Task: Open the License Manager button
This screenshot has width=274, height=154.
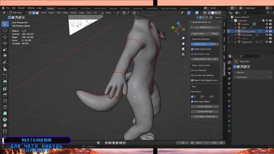Action: 205,111
